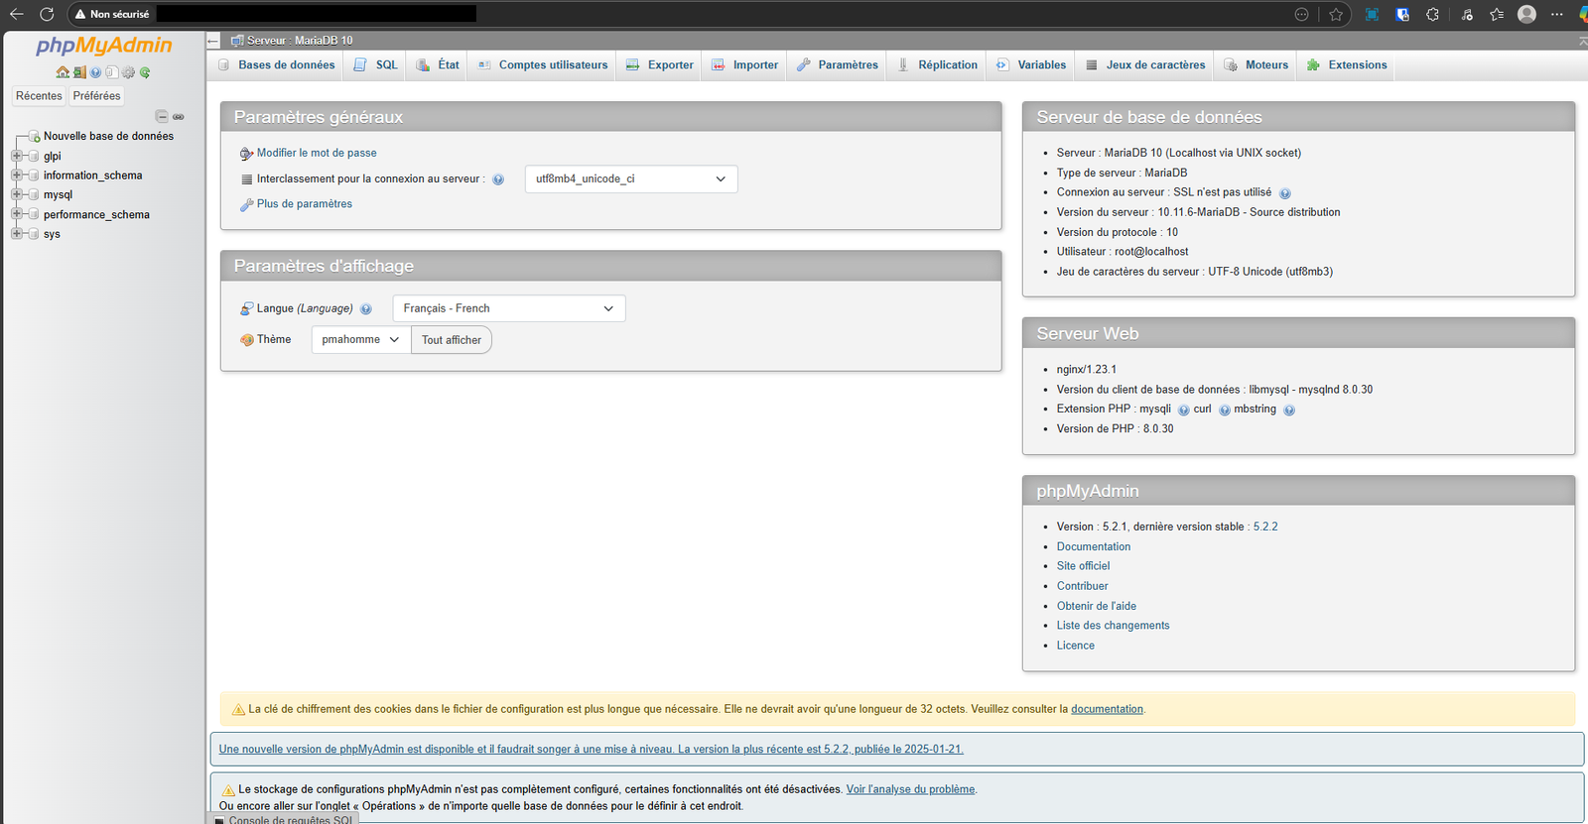Viewport: 1588px width, 824px height.
Task: Open the Bitwarden shield extension icon
Action: [1402, 14]
